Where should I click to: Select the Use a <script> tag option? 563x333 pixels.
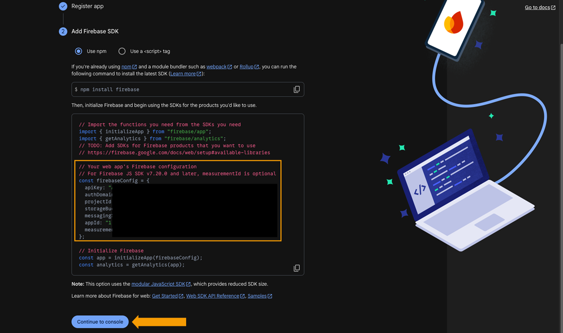pos(122,51)
